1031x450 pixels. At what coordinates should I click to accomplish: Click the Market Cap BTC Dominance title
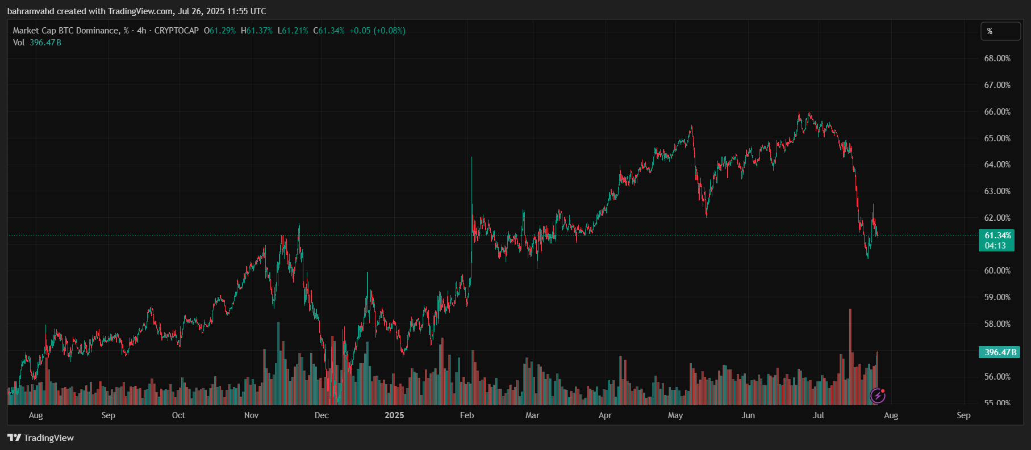click(x=66, y=31)
